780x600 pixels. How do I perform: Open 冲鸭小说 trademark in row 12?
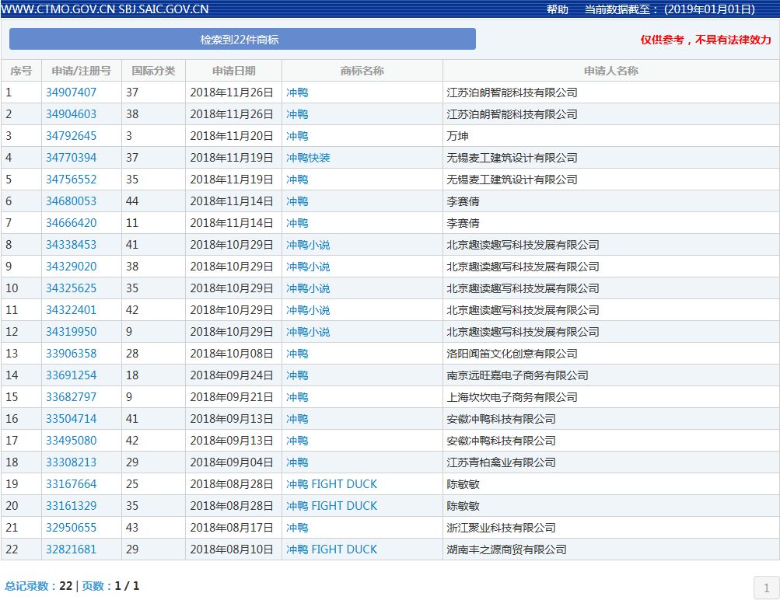308,332
